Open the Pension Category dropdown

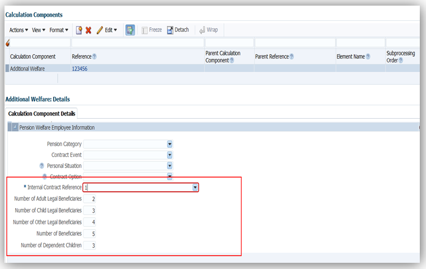[x=169, y=144]
